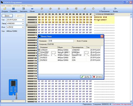
Task: Click the Обмен (Swap) arrows icon
Action: click(32, 9)
